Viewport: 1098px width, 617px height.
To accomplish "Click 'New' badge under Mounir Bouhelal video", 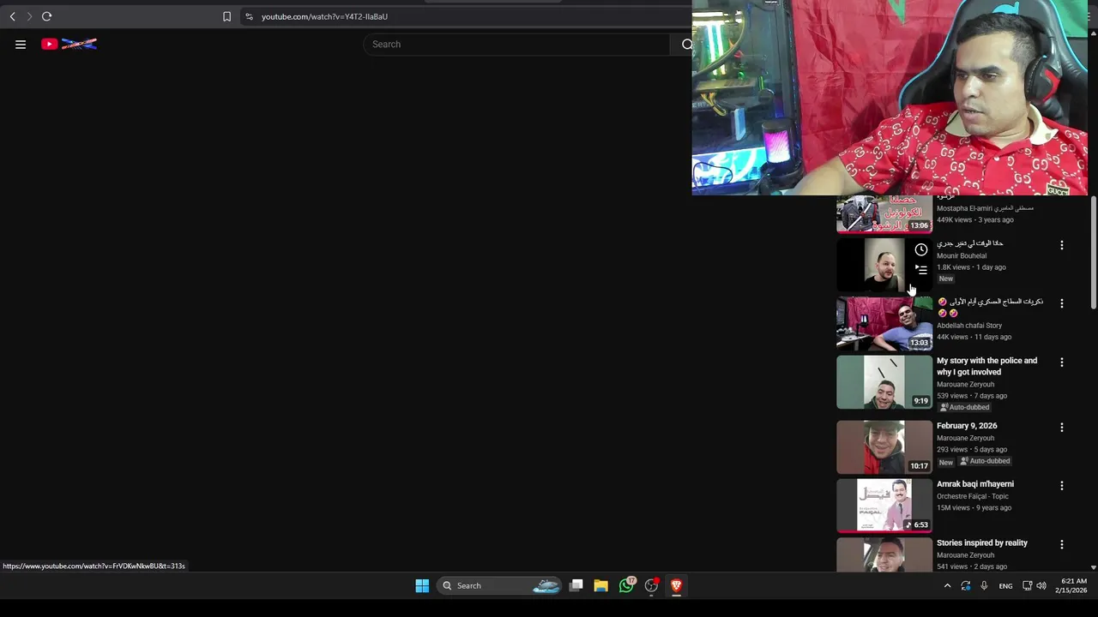I will [945, 279].
